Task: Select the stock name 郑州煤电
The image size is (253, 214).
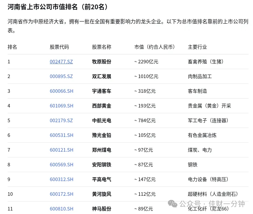Action: pyautogui.click(x=102, y=150)
